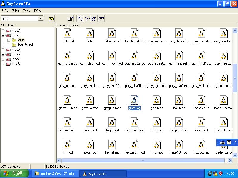Expand the hda3 partition node
The width and height of the screenshot is (238, 178).
click(x=3, y=31)
